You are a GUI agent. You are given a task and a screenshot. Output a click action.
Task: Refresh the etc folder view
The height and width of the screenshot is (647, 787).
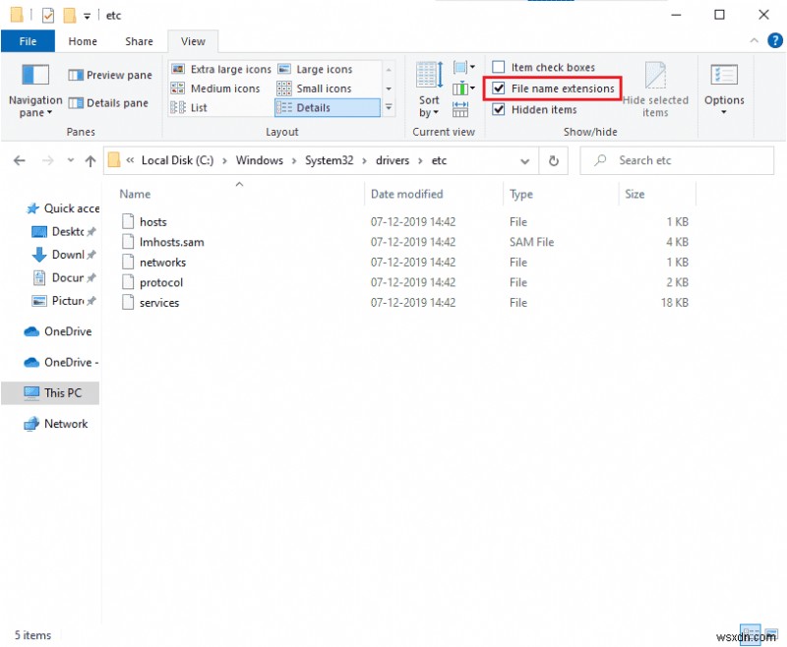click(x=554, y=160)
